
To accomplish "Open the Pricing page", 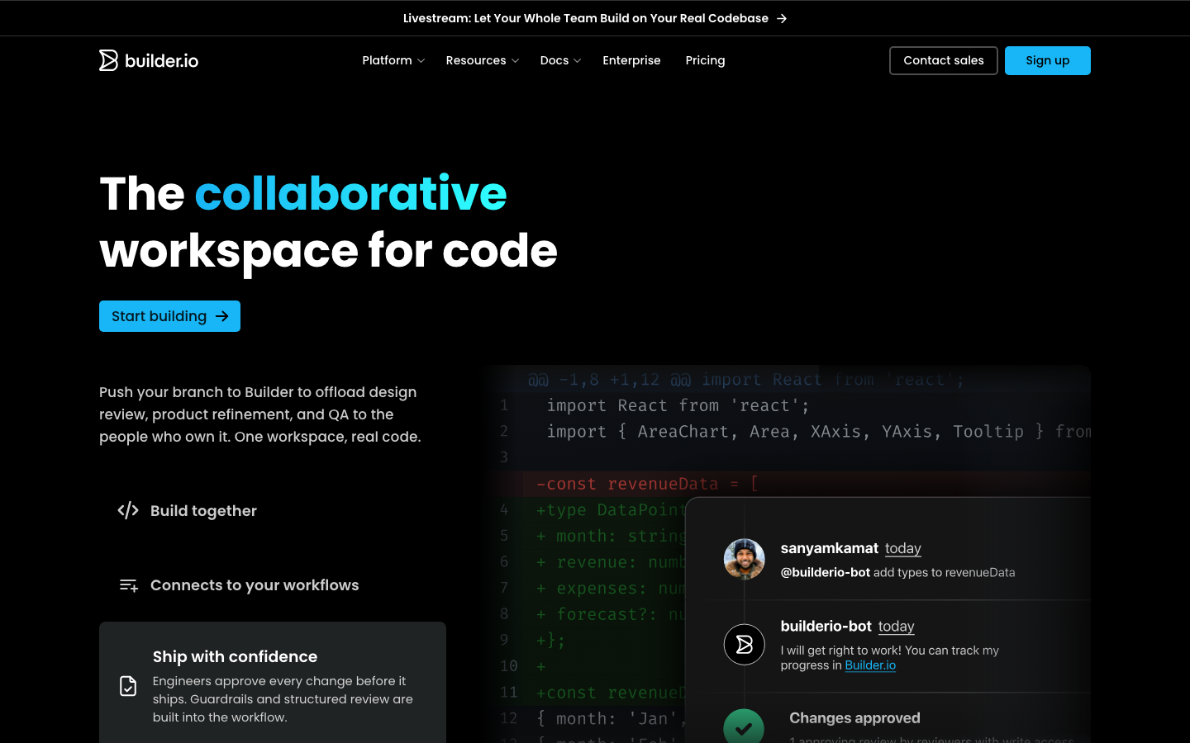I will point(705,60).
